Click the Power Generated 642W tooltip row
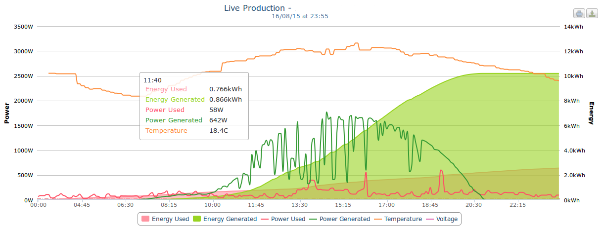Image resolution: width=603 pixels, height=227 pixels. [x=194, y=120]
